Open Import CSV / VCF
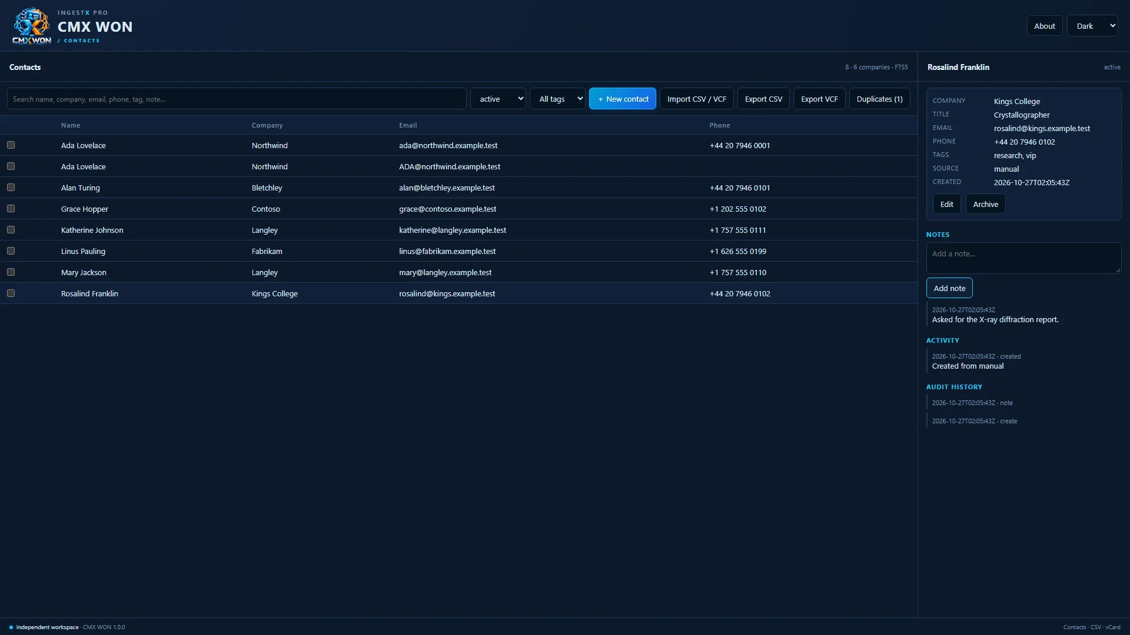 click(697, 99)
